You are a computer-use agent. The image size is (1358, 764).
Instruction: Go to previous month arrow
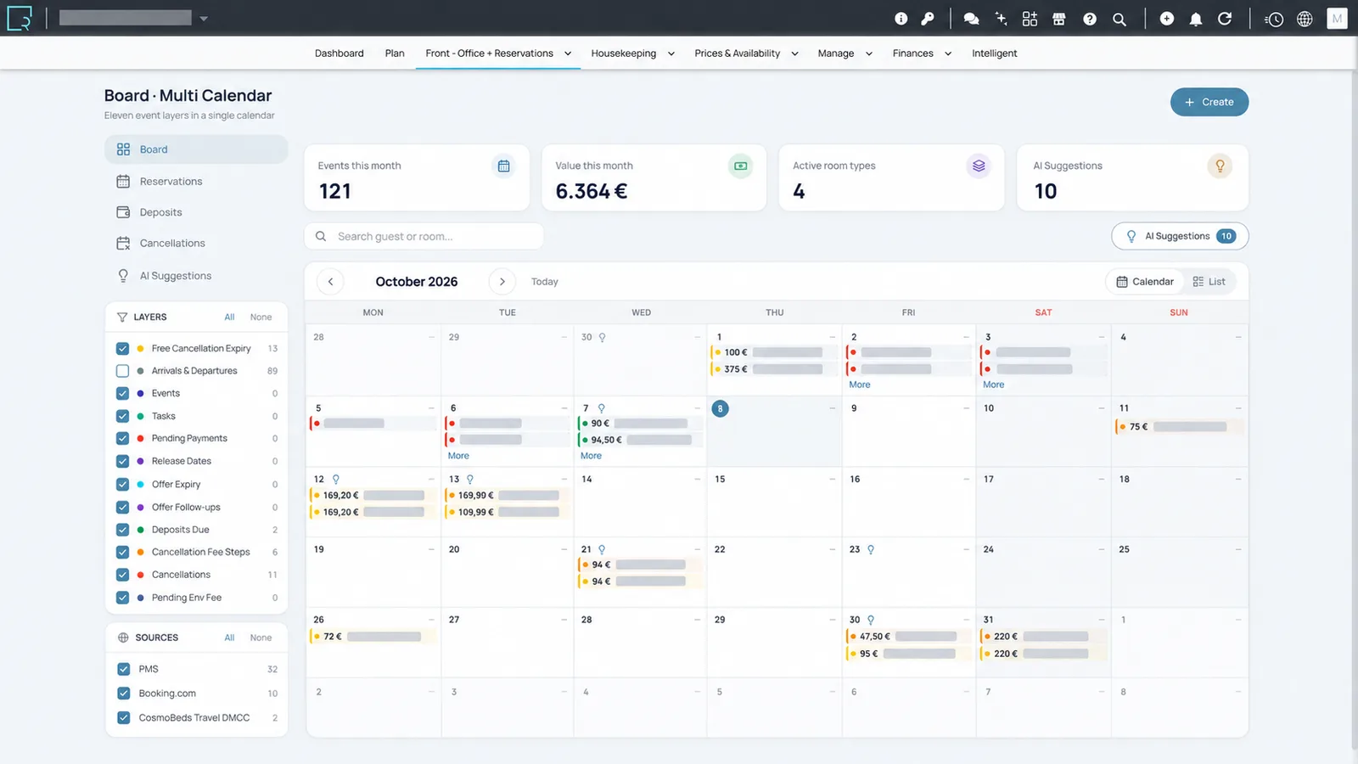click(x=330, y=282)
